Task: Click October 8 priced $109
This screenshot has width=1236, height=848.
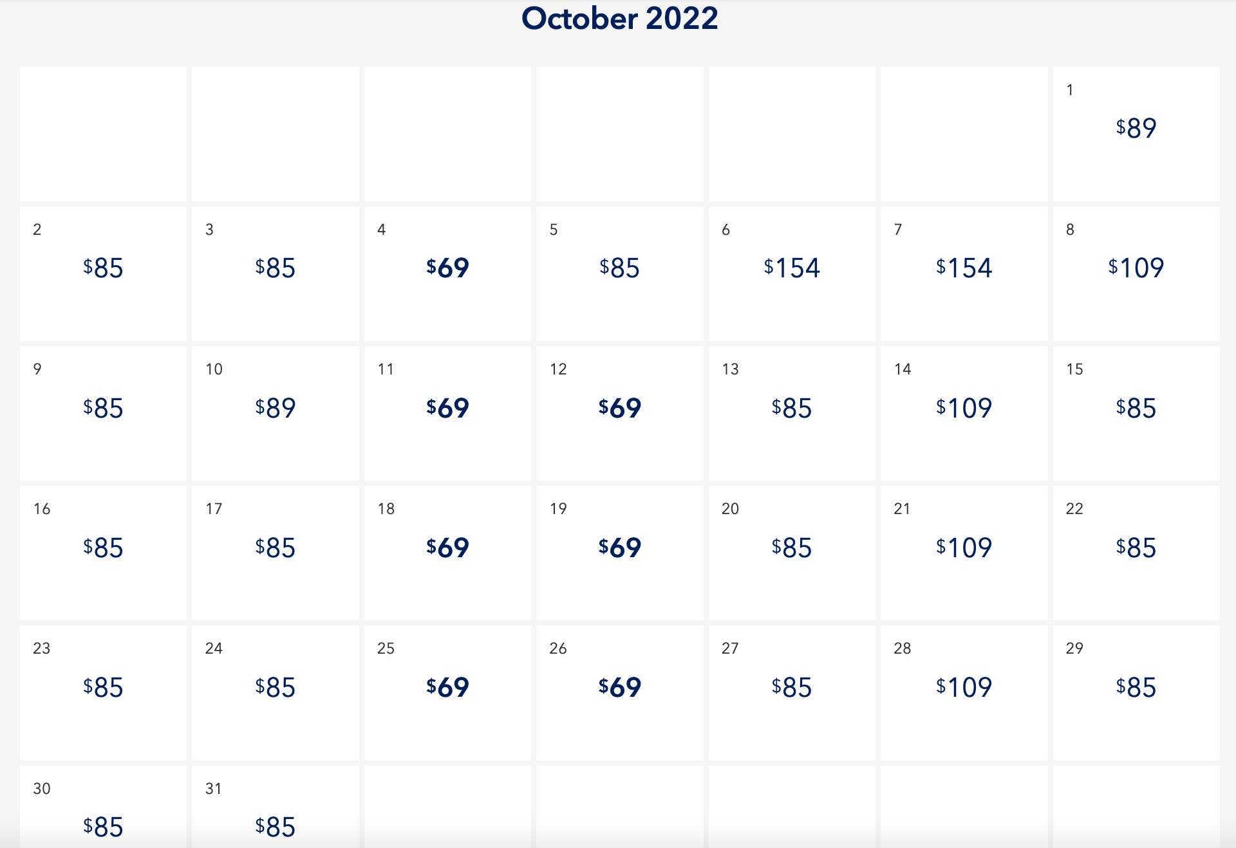Action: [x=1136, y=268]
